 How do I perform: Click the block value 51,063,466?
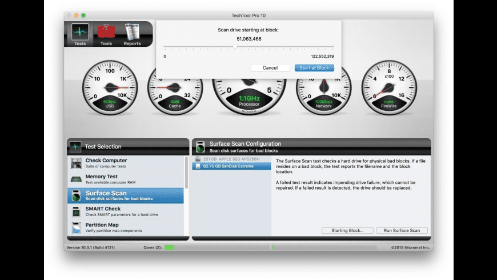[249, 39]
